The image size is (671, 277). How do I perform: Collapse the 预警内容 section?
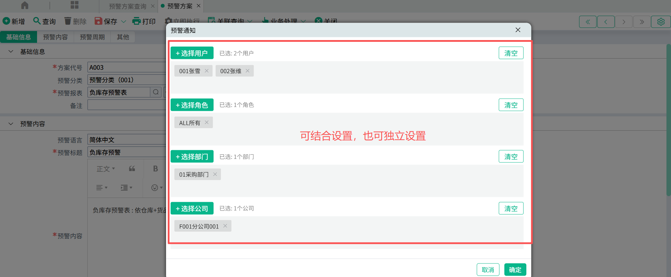pos(11,124)
